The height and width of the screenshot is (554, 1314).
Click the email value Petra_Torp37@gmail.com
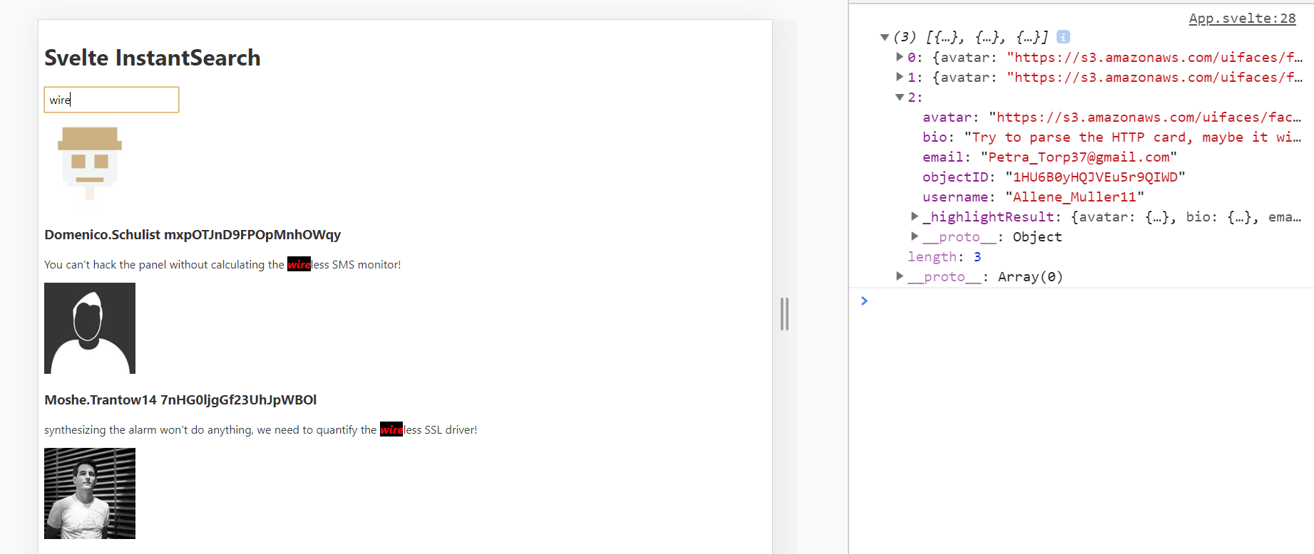1078,157
